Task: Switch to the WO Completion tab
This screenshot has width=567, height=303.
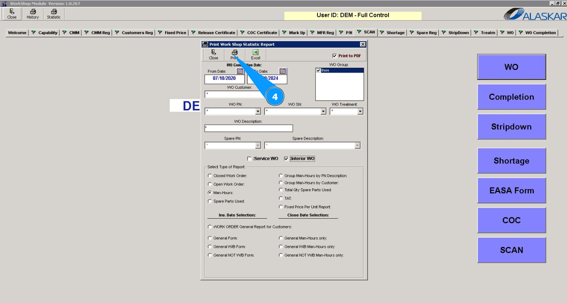Action: (x=538, y=33)
